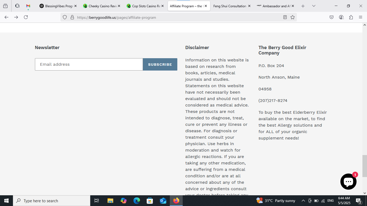The width and height of the screenshot is (367, 206).
Task: Click the Firefox View icon
Action: pos(5,6)
